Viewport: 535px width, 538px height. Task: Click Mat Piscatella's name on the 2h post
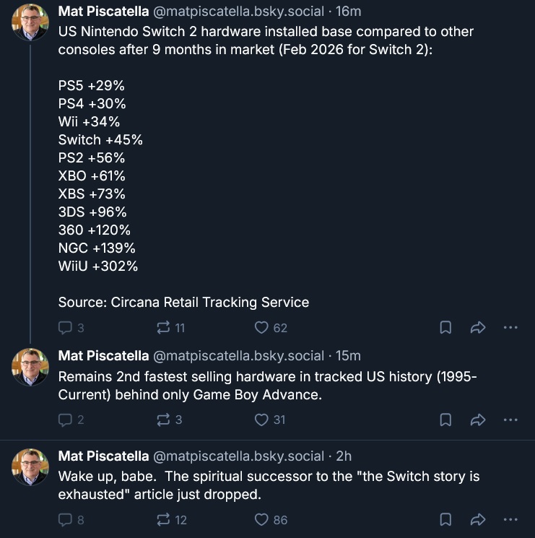click(x=103, y=456)
